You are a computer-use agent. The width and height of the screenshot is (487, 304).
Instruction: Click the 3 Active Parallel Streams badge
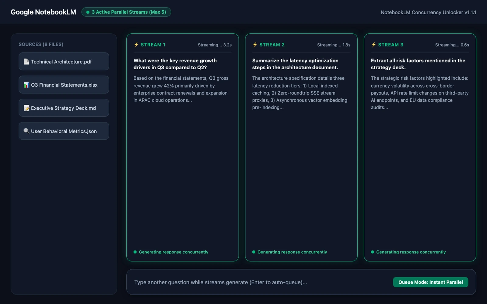click(126, 12)
